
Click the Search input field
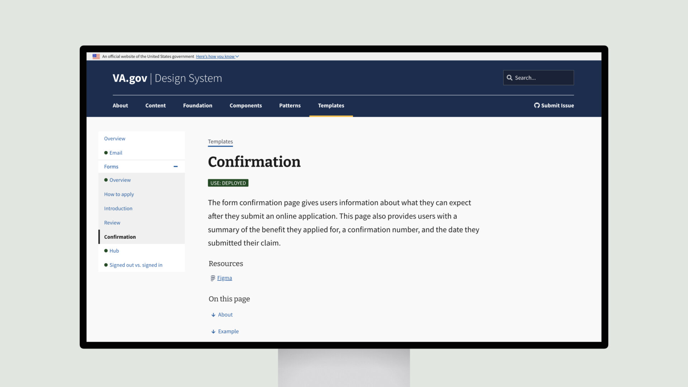click(539, 77)
